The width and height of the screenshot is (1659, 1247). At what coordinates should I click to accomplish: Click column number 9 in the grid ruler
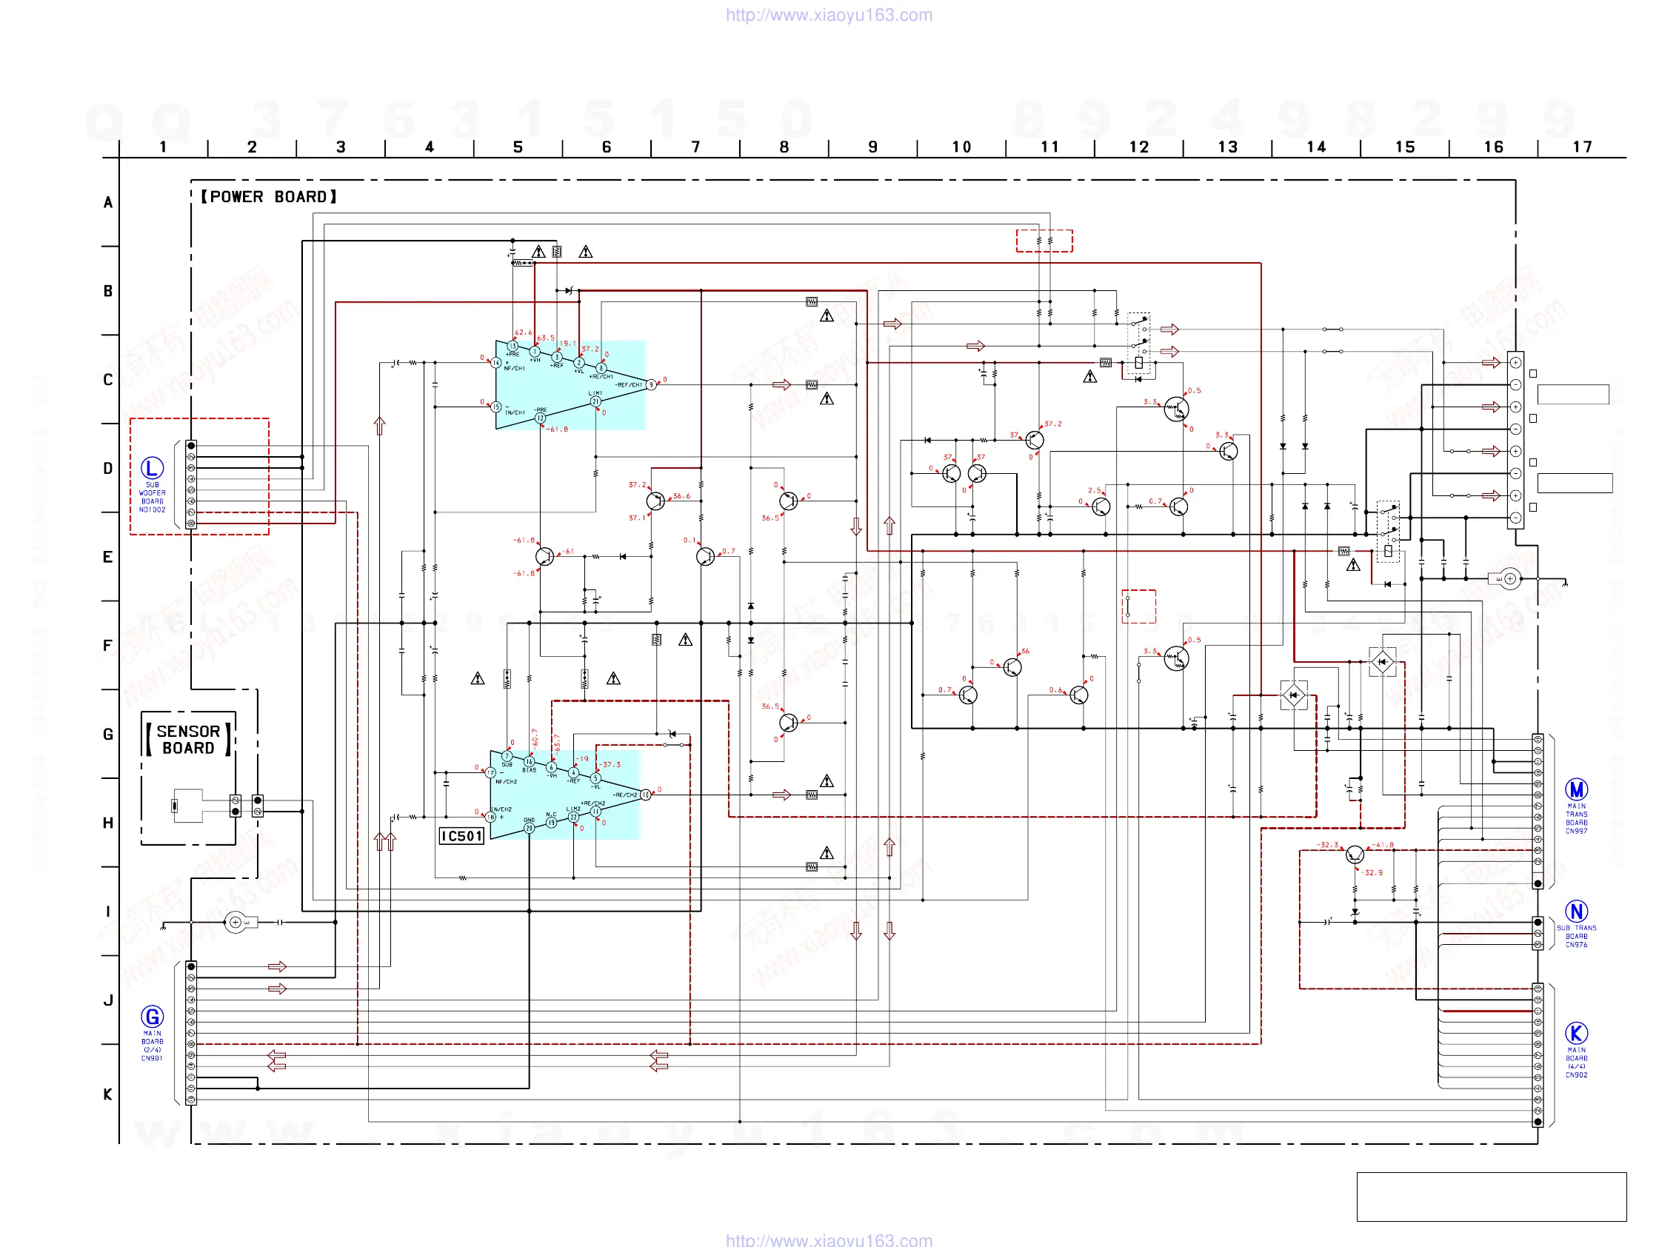click(872, 147)
